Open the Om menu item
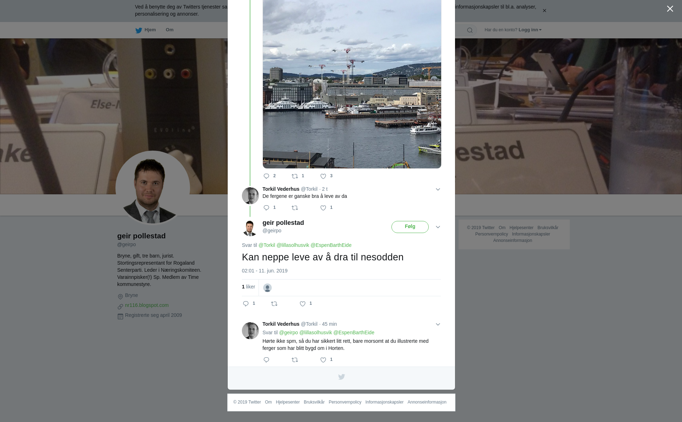The height and width of the screenshot is (422, 682). pos(169,30)
